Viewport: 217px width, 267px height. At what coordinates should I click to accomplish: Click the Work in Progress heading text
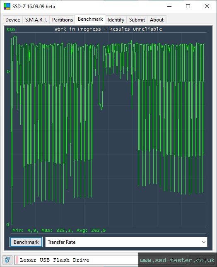coord(108,29)
